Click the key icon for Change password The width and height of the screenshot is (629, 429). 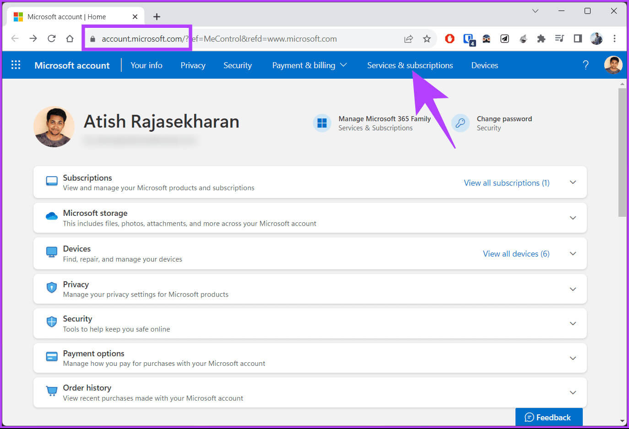(461, 123)
